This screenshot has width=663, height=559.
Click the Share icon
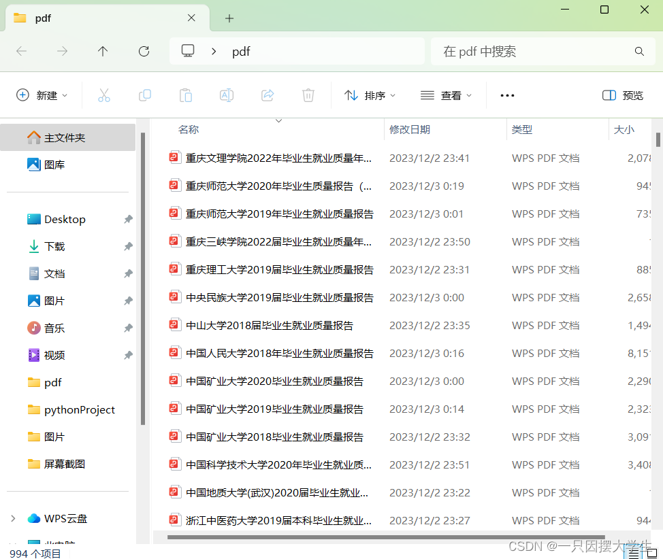coord(267,95)
